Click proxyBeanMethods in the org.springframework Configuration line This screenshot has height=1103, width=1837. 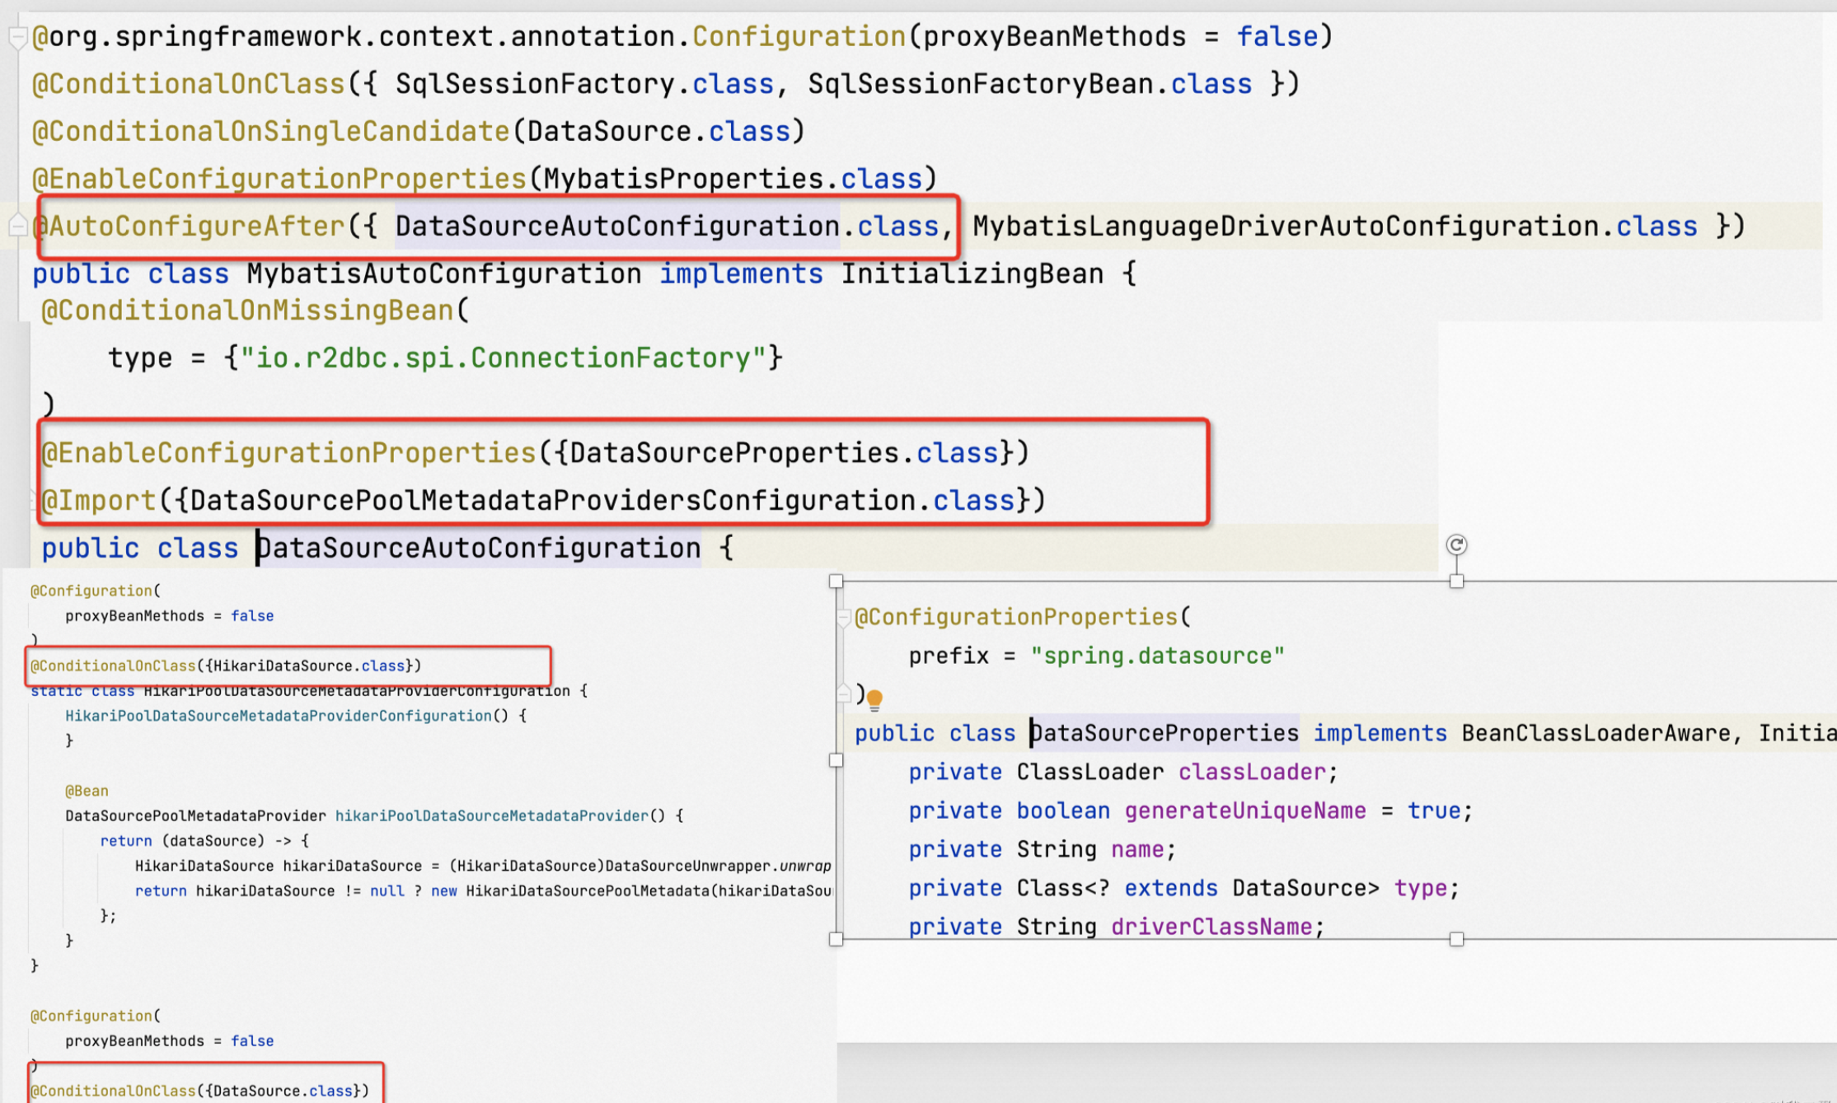pyautogui.click(x=1054, y=37)
